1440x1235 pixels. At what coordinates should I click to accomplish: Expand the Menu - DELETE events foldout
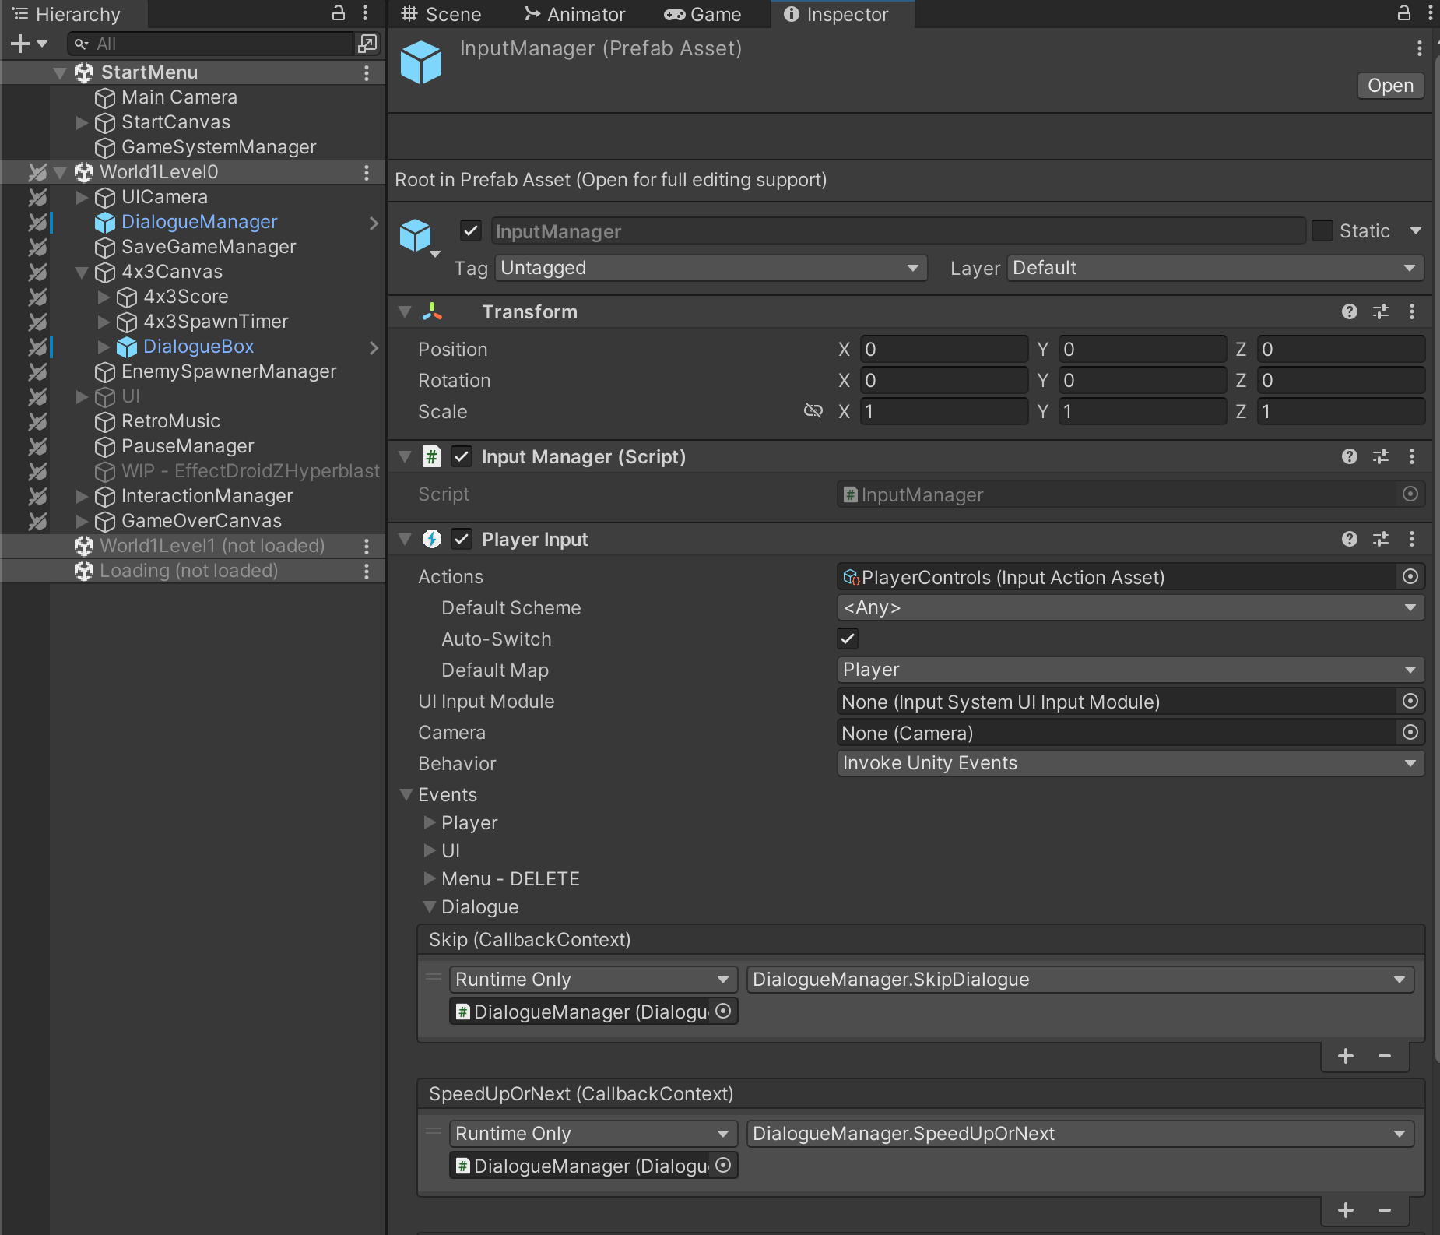(430, 878)
